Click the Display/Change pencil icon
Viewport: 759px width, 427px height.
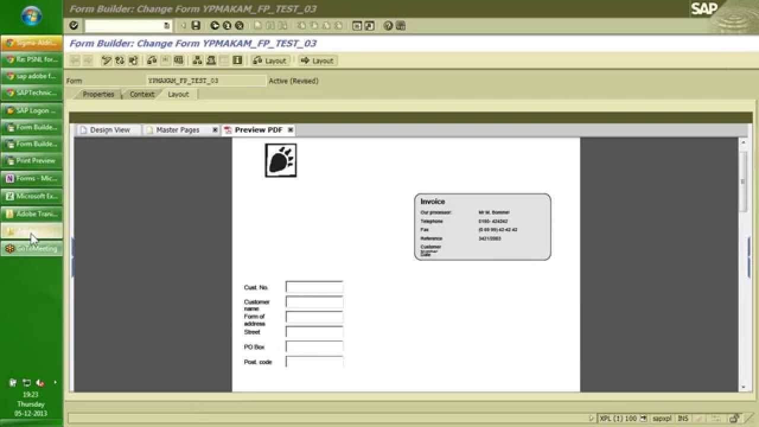[x=106, y=60]
